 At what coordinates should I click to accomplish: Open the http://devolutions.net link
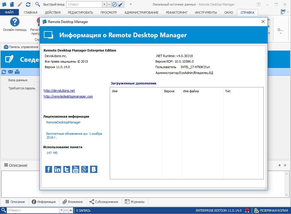coord(59,91)
